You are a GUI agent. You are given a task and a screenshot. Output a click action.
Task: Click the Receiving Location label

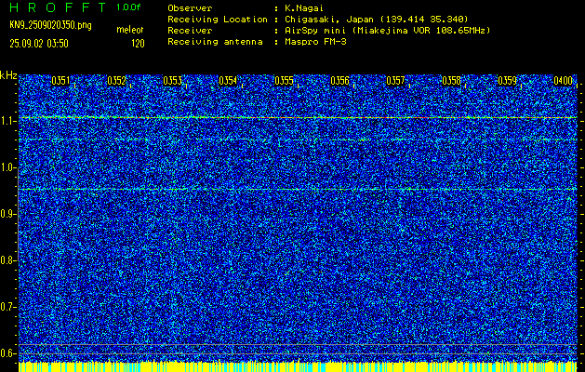pos(218,20)
